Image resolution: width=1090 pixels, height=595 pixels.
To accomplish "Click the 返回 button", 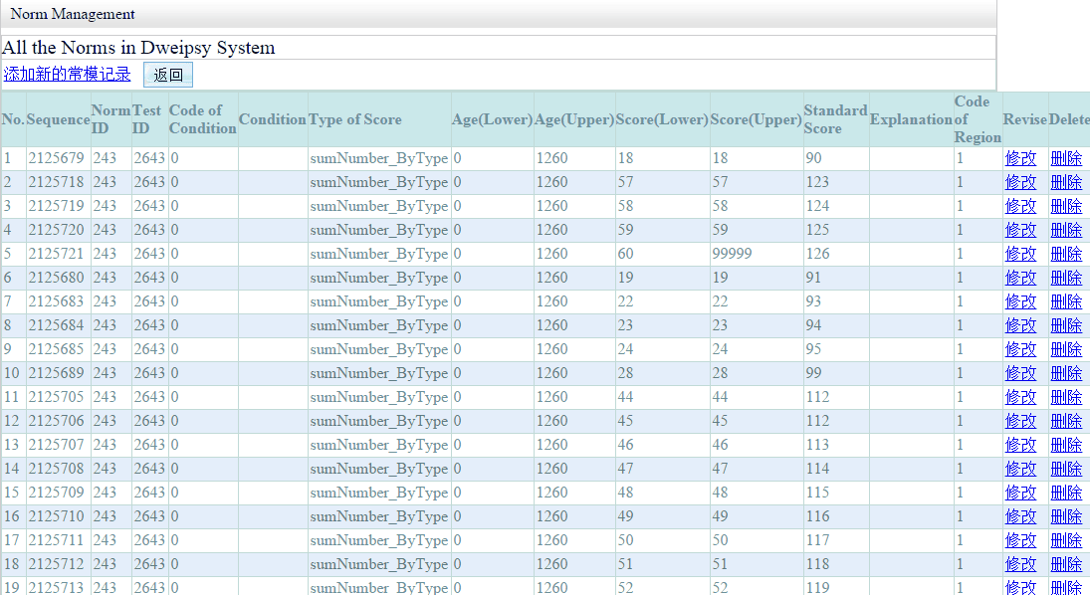I will pyautogui.click(x=168, y=75).
